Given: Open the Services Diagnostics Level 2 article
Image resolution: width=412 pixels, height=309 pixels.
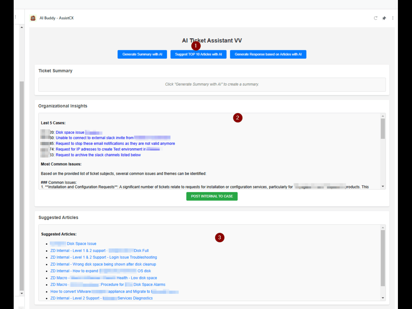Looking at the screenshot, I should (x=101, y=299).
